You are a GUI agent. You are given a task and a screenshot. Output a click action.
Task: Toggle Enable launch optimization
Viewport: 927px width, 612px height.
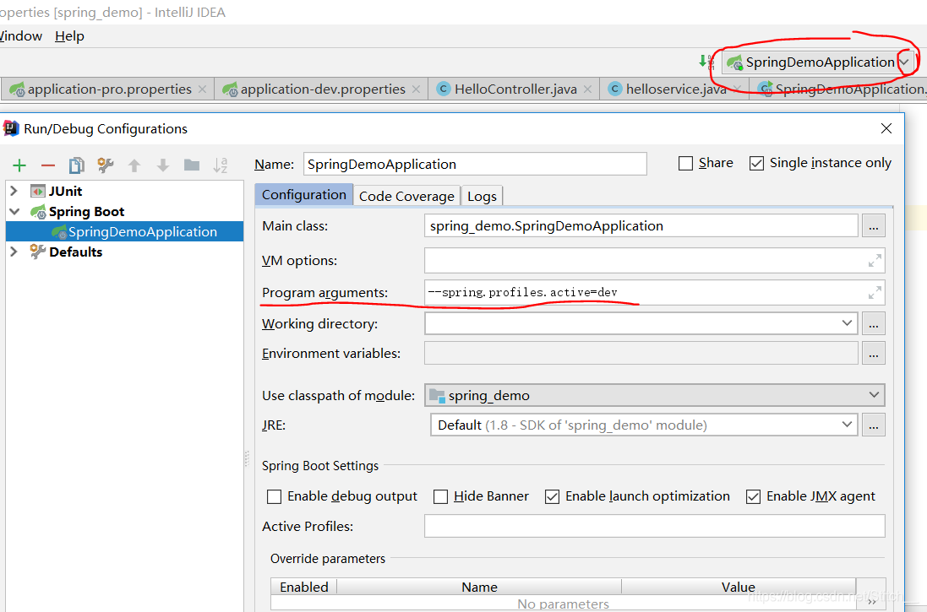click(x=552, y=497)
